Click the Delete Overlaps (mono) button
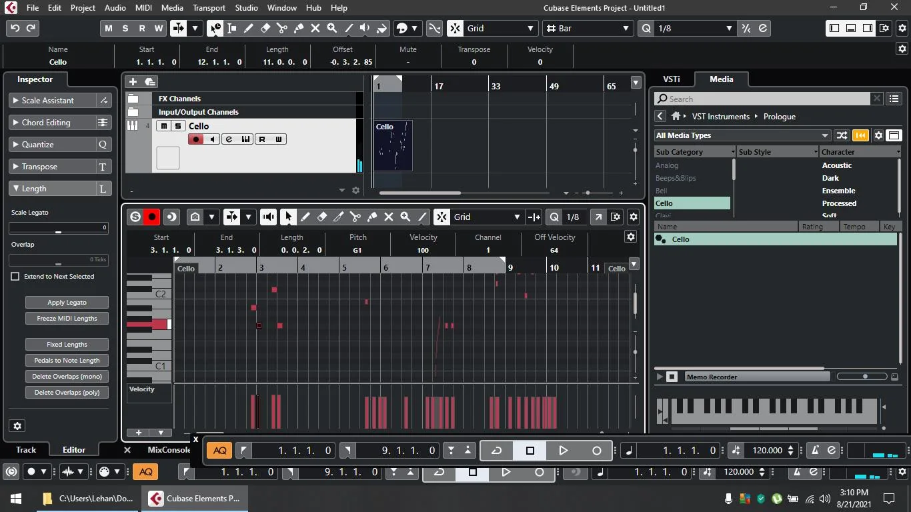The width and height of the screenshot is (911, 512). (67, 377)
